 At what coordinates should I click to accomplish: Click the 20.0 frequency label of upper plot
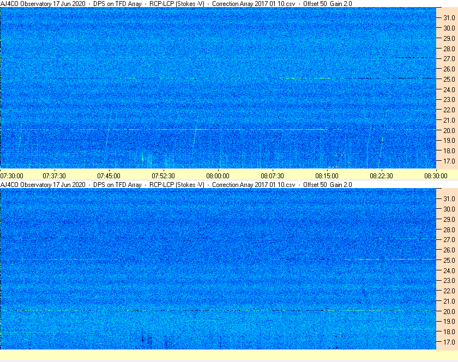(449, 130)
